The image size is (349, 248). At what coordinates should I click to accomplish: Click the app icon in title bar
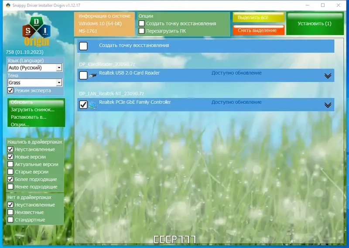pos(8,5)
